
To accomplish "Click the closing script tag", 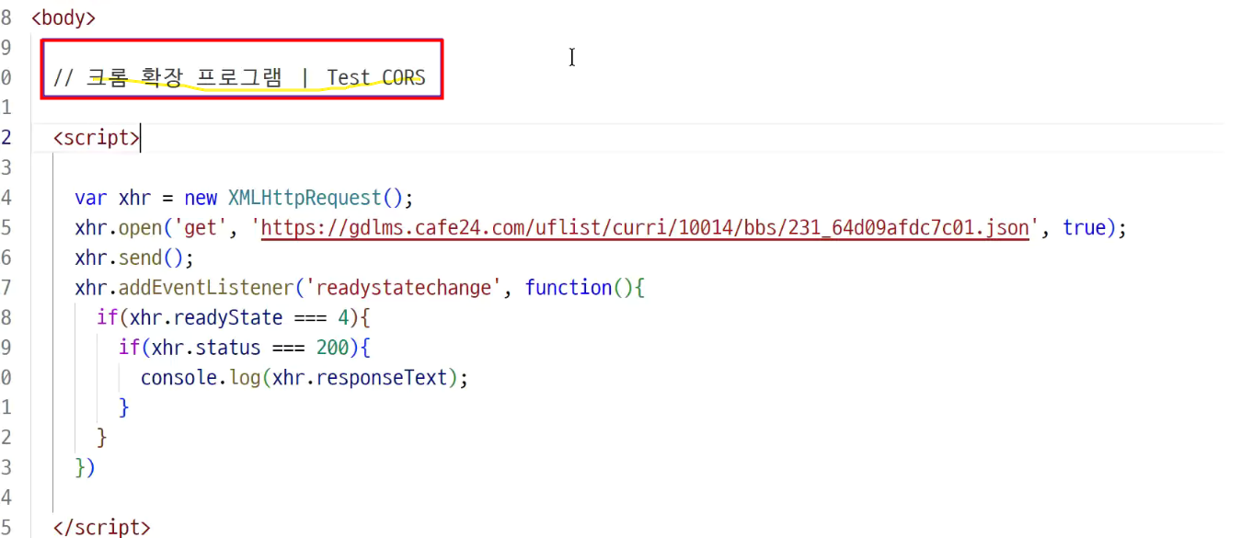I will [101, 528].
